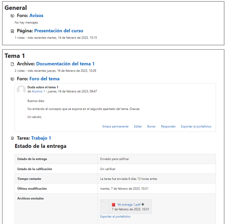The width and height of the screenshot is (225, 224).
Task: Click the file icon beside Documentación del tema 1
Action: coord(12,64)
